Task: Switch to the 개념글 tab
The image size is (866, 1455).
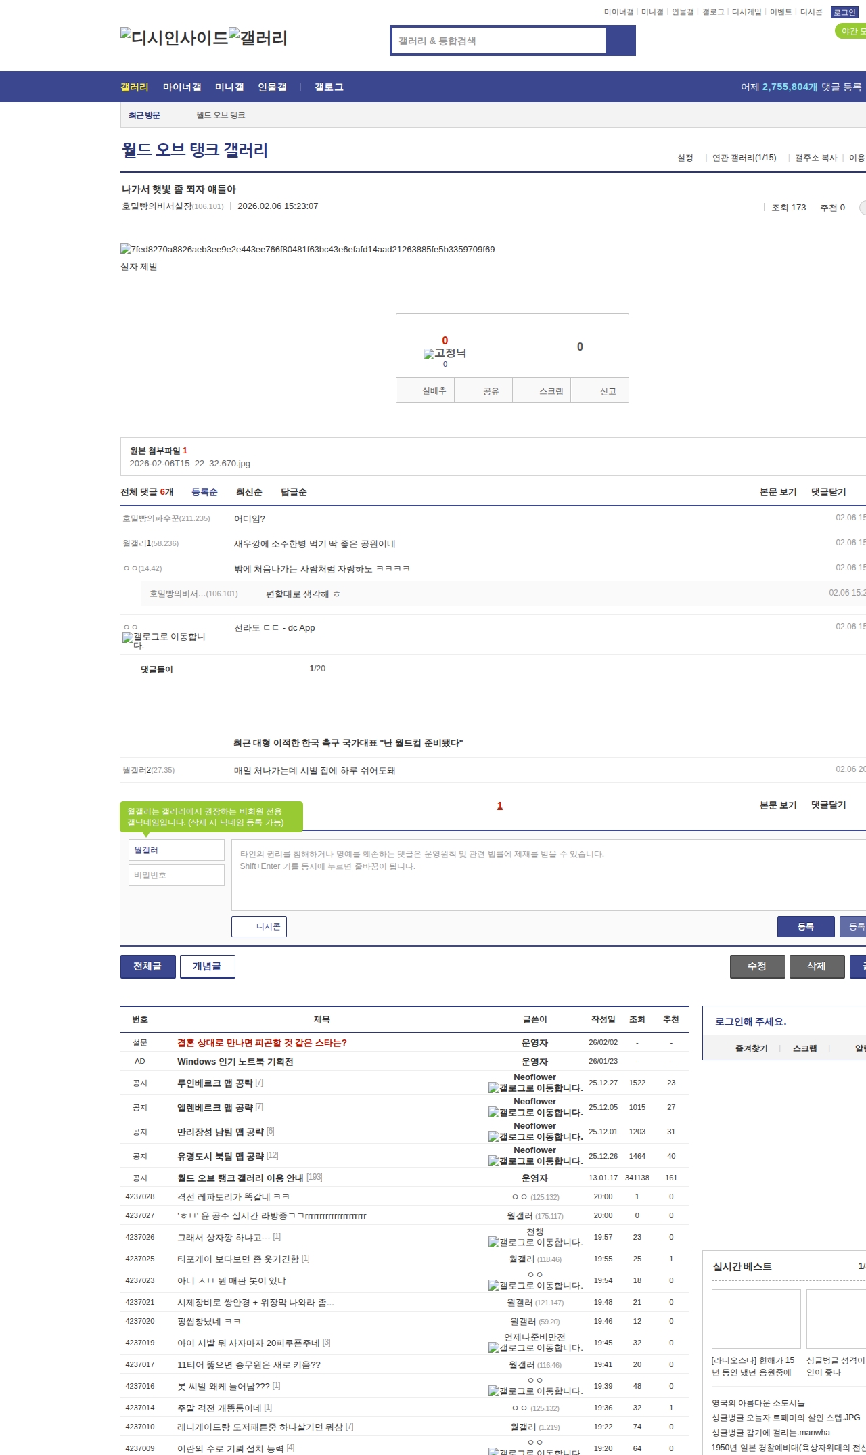Action: (207, 966)
